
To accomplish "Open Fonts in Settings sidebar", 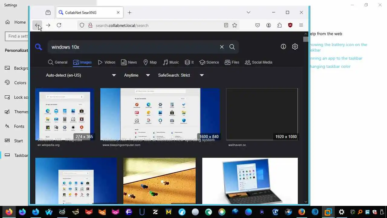I will click(15, 126).
